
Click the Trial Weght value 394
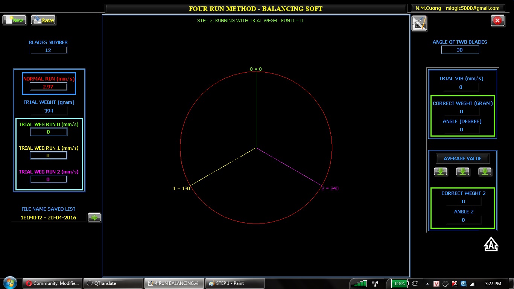[49, 111]
